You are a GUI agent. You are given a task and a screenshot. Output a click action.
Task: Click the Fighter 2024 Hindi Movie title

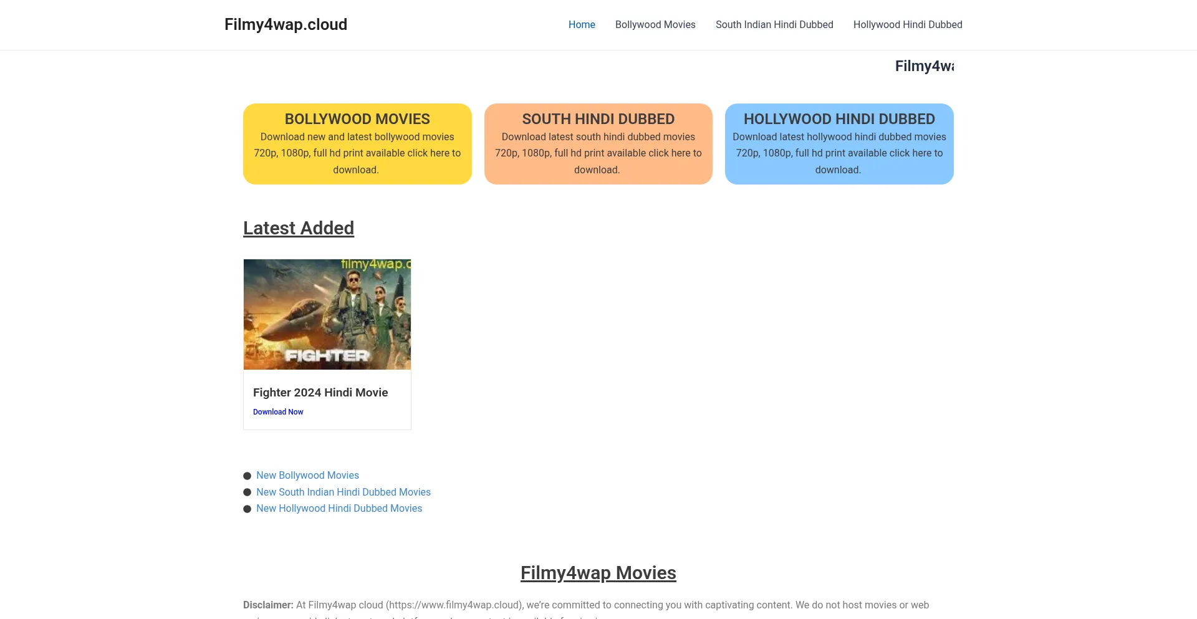point(320,392)
